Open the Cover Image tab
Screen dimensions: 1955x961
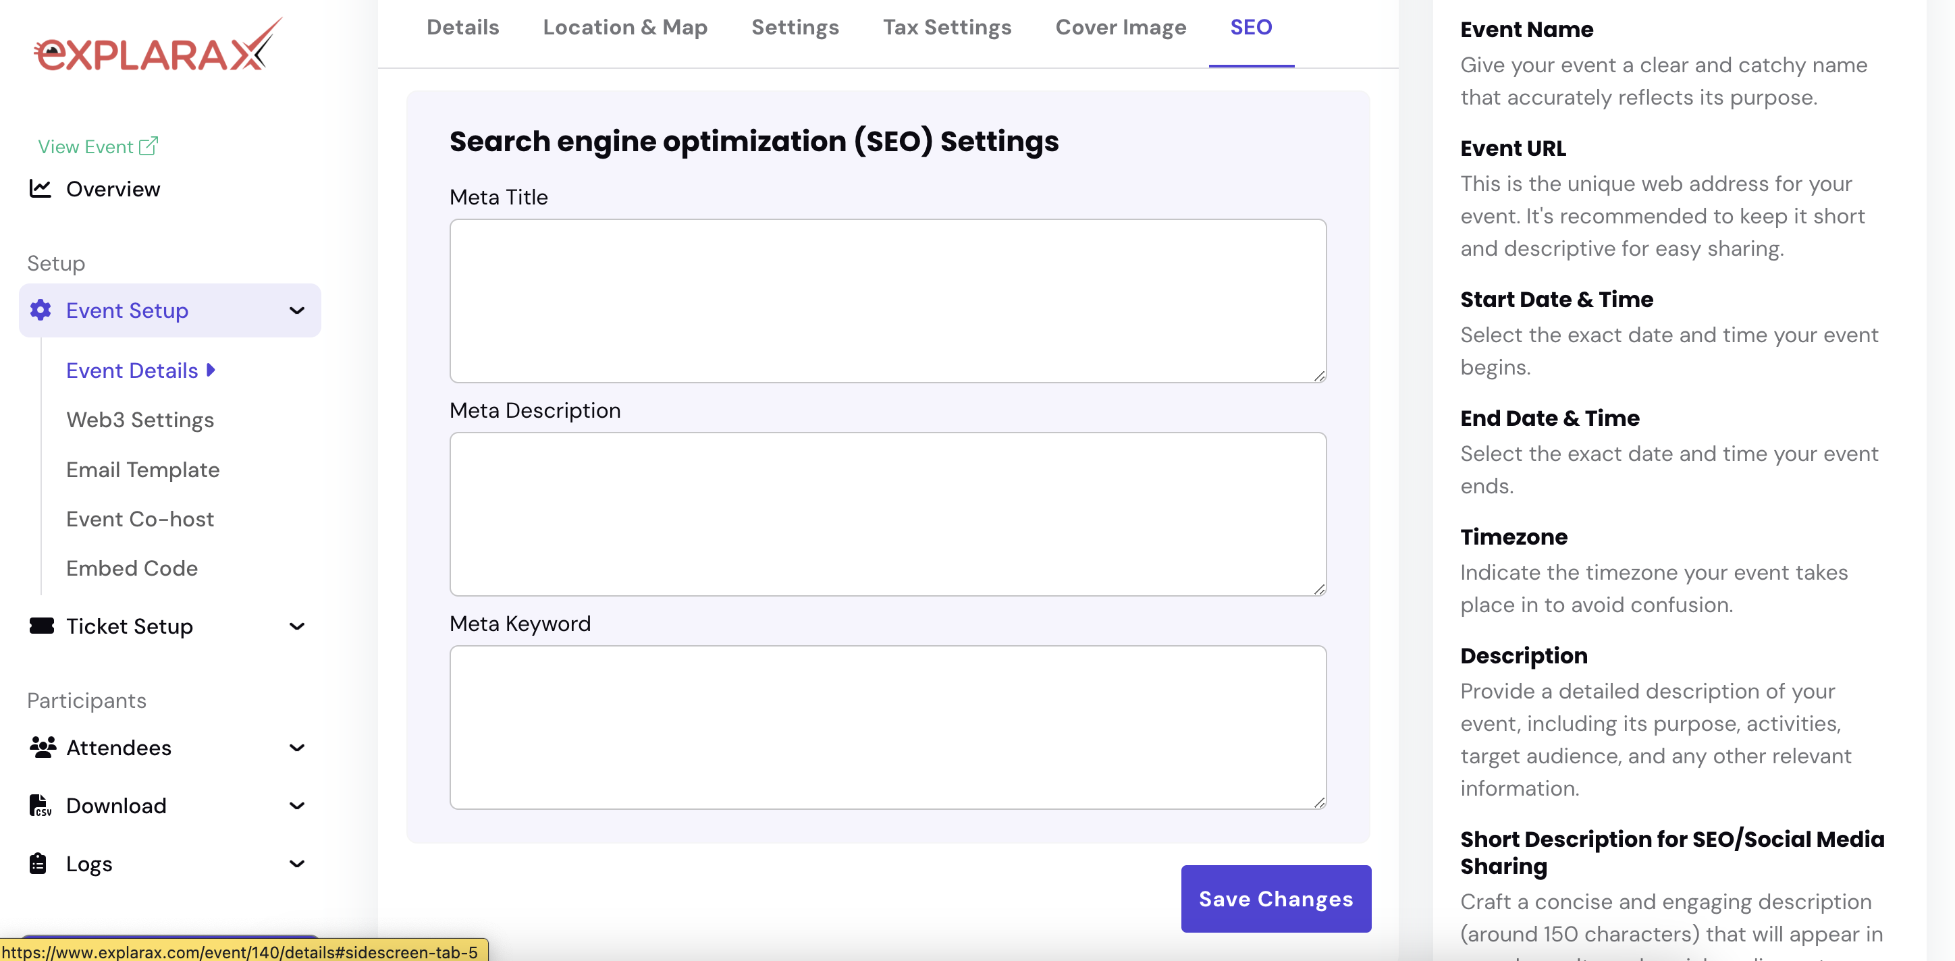[1120, 27]
